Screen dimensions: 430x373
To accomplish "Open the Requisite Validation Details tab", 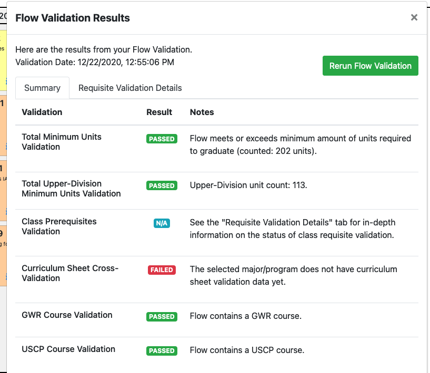I will point(130,88).
